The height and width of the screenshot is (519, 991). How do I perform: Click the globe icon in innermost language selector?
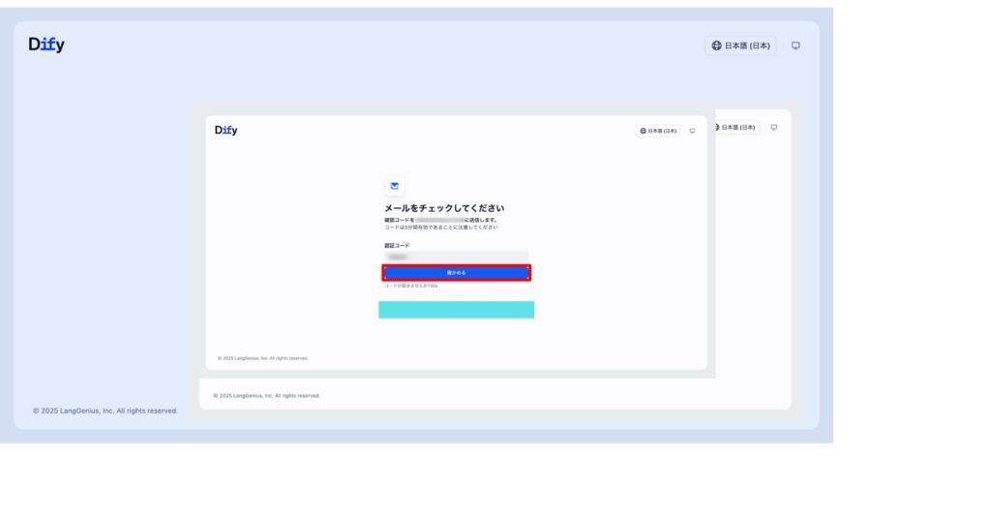pyautogui.click(x=643, y=131)
